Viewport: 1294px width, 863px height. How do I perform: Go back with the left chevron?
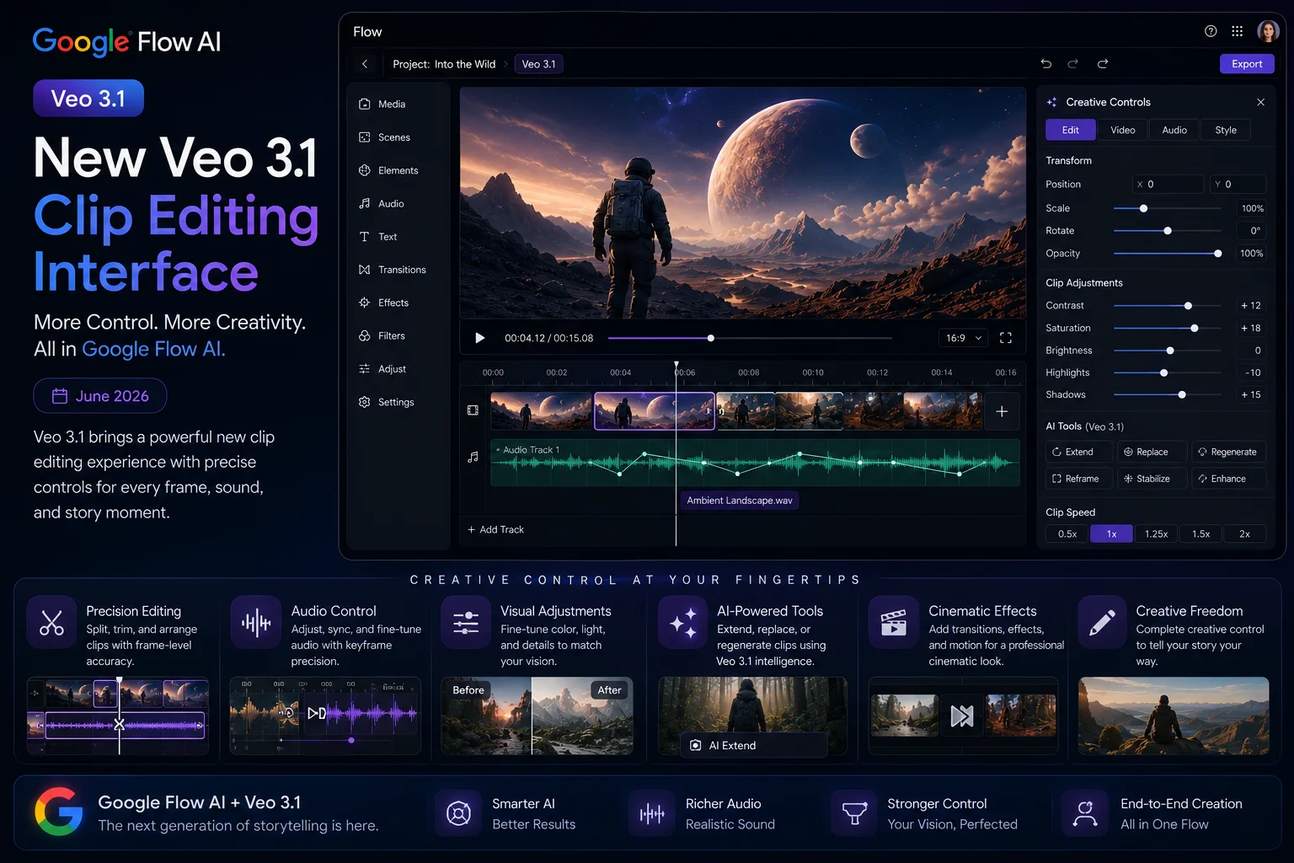tap(365, 64)
